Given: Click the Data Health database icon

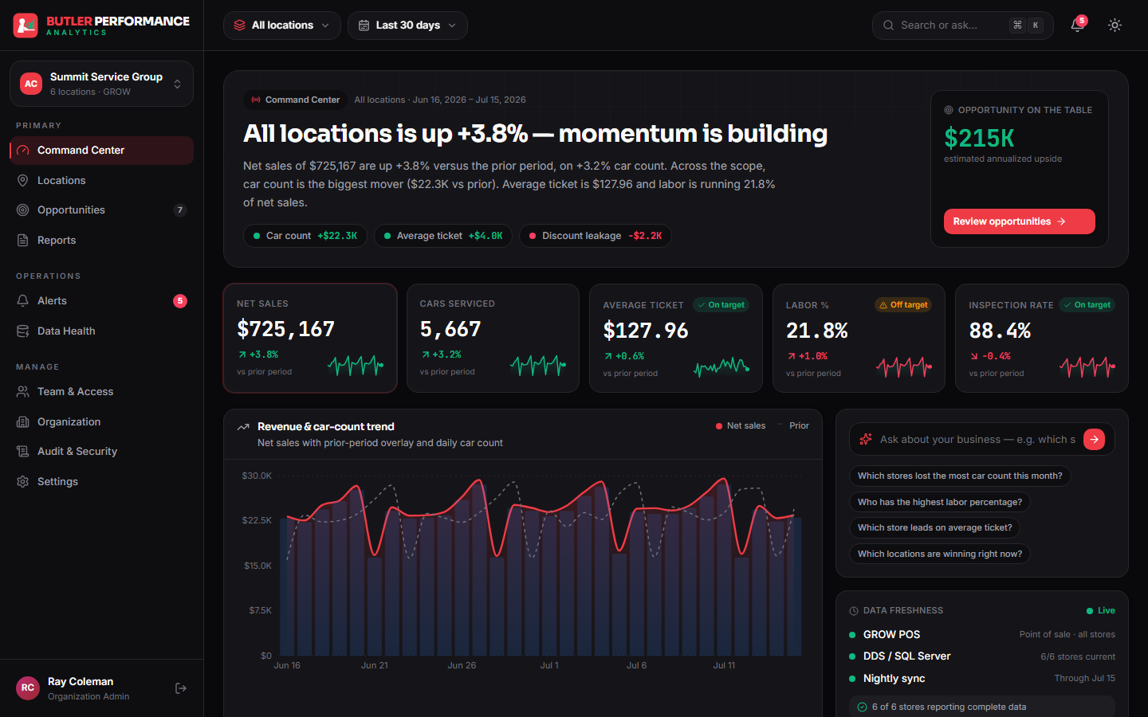Looking at the screenshot, I should pyautogui.click(x=23, y=331).
